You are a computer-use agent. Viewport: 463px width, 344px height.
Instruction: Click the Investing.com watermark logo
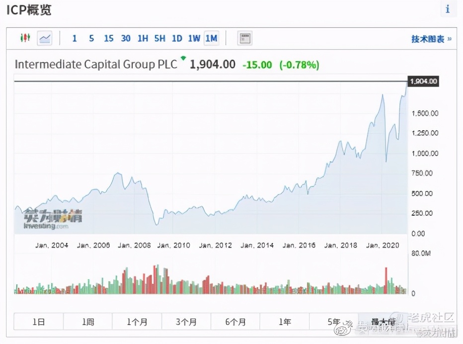[x=53, y=219]
